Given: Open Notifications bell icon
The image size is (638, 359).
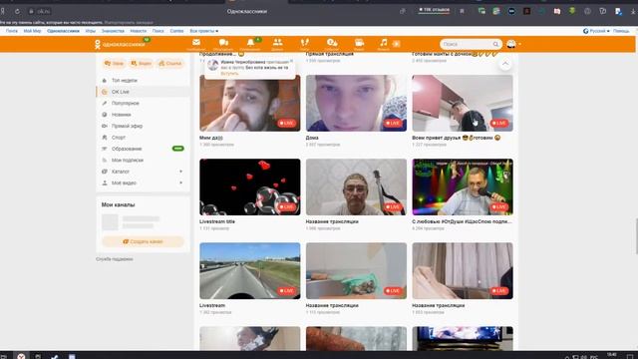Looking at the screenshot, I should 250,43.
